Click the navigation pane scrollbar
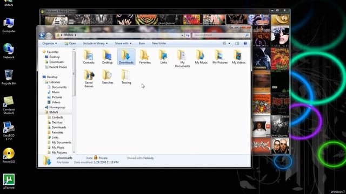This screenshot has height=194, width=346. (x=74, y=74)
